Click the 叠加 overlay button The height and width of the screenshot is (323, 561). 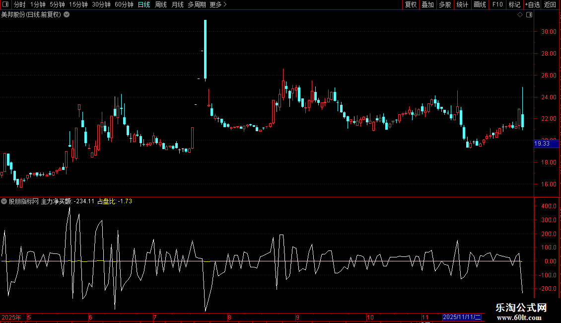427,4
